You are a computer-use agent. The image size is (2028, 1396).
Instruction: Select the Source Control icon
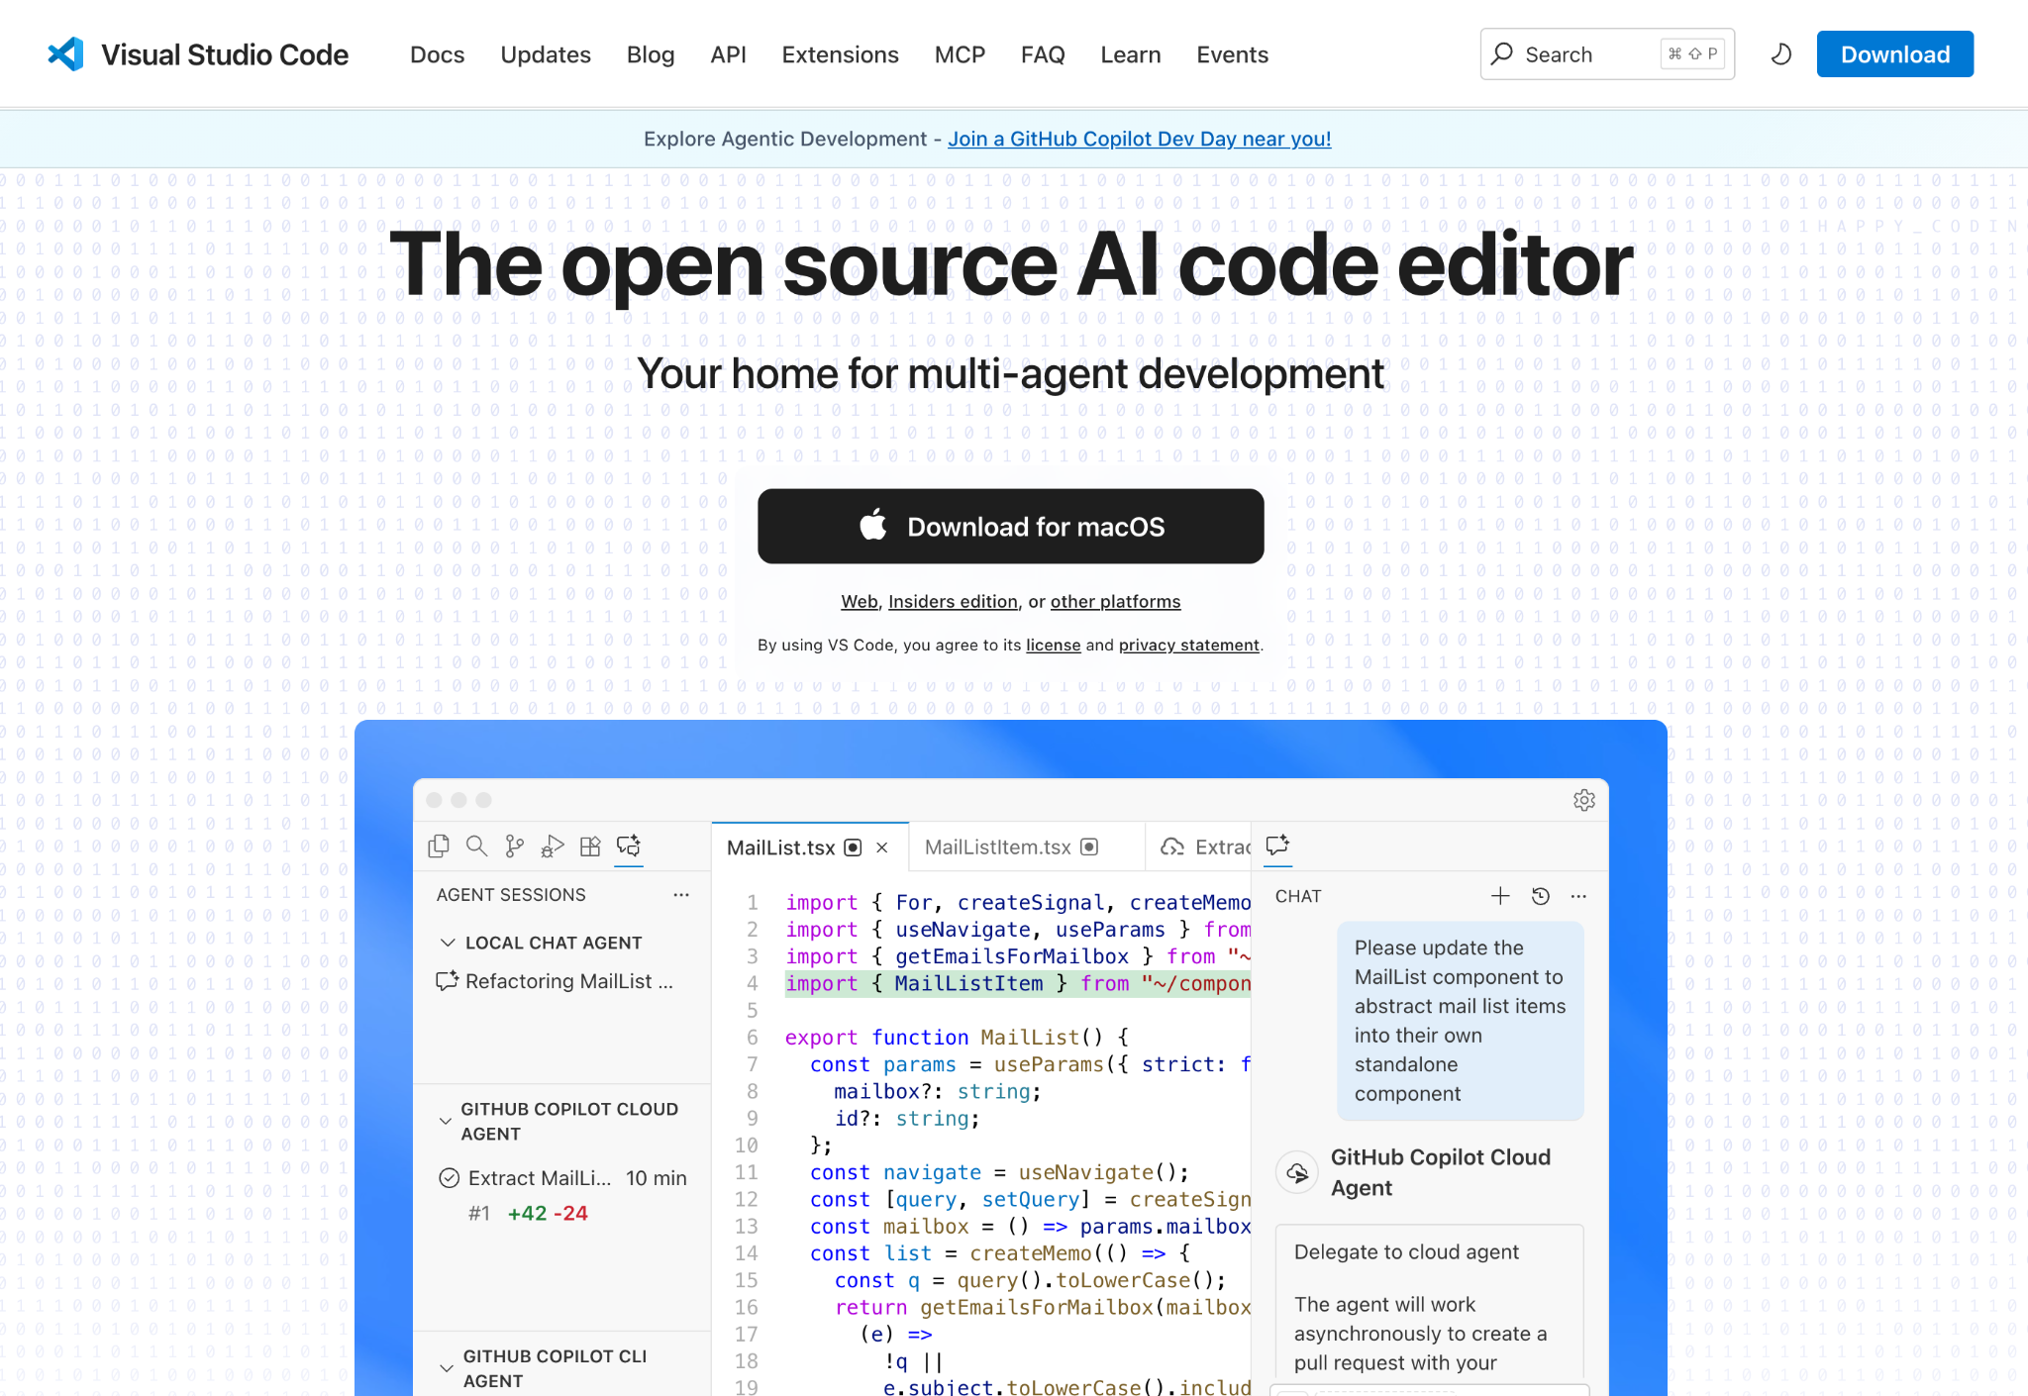[514, 847]
